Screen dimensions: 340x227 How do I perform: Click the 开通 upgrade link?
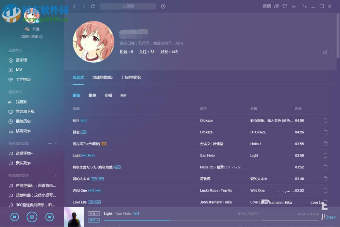click(36, 29)
